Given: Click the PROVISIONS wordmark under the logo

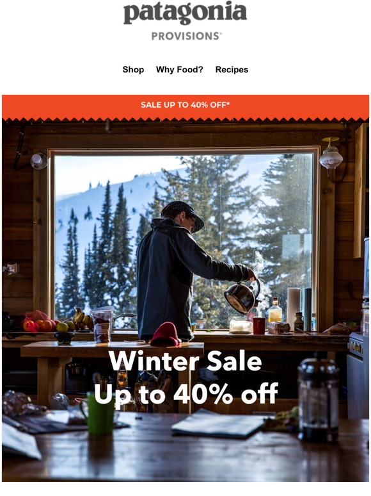Looking at the screenshot, I should pyautogui.click(x=186, y=36).
